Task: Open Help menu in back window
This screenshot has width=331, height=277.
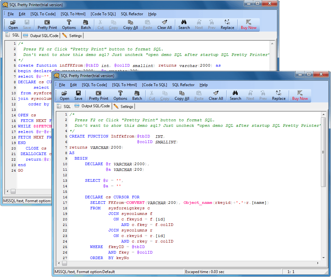Action: [x=152, y=14]
